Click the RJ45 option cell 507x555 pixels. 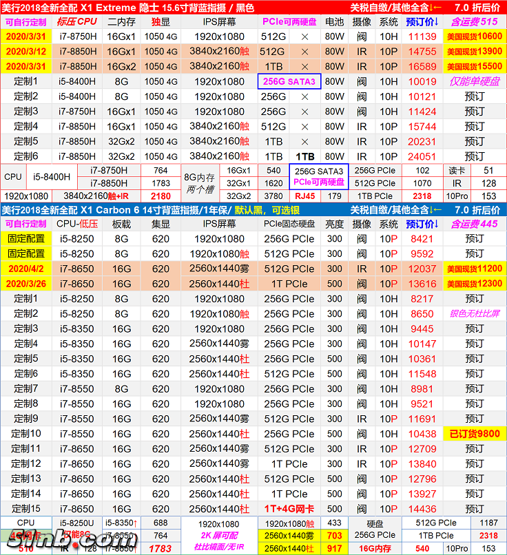click(x=304, y=196)
